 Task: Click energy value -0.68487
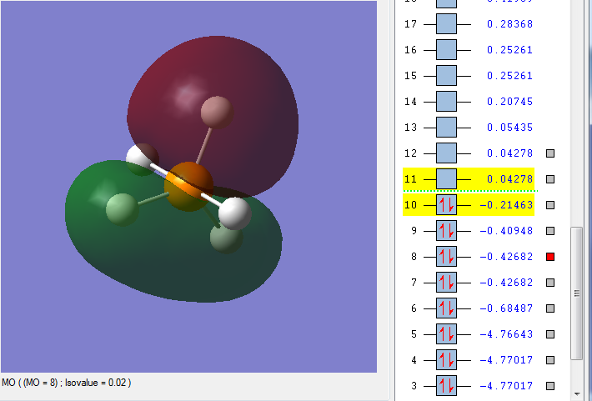(506, 308)
